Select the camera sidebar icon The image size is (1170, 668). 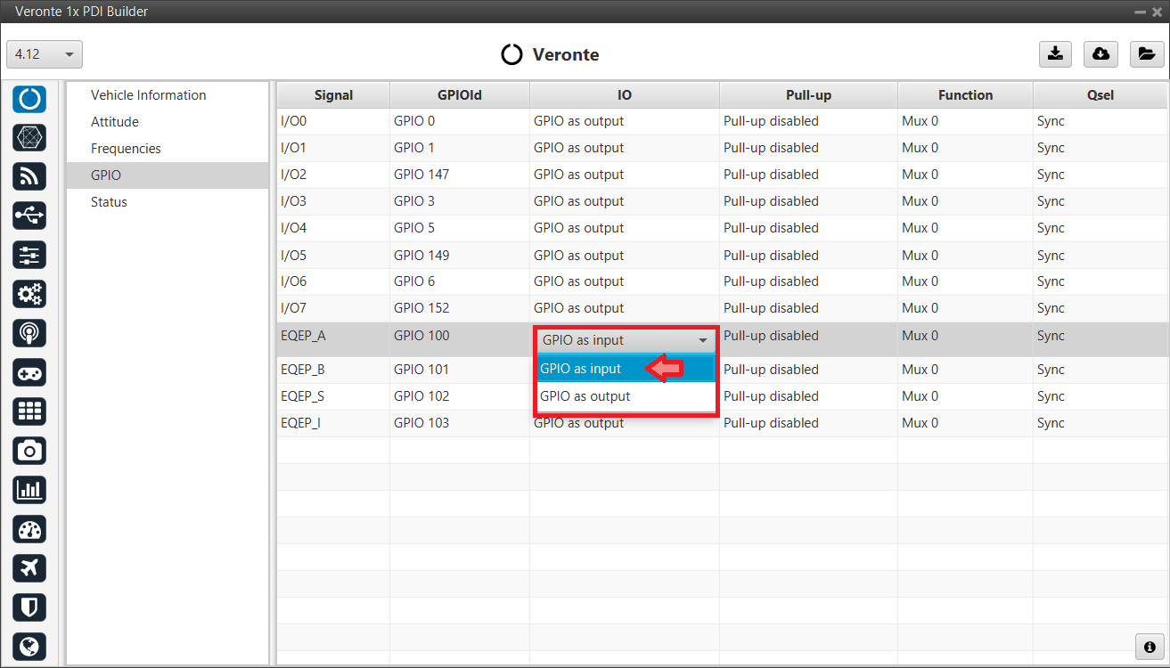(x=29, y=451)
